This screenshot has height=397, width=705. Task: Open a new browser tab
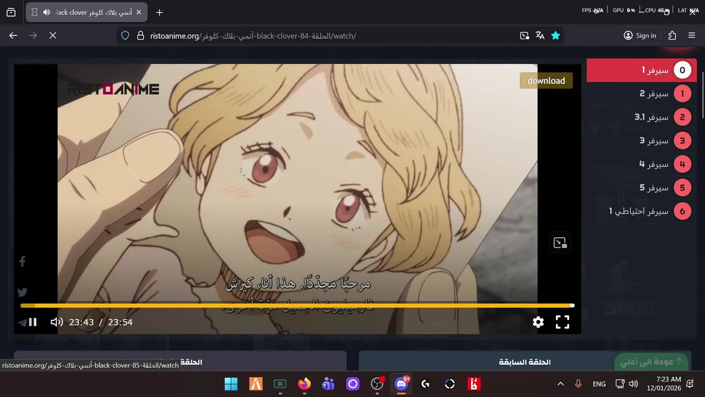point(159,12)
